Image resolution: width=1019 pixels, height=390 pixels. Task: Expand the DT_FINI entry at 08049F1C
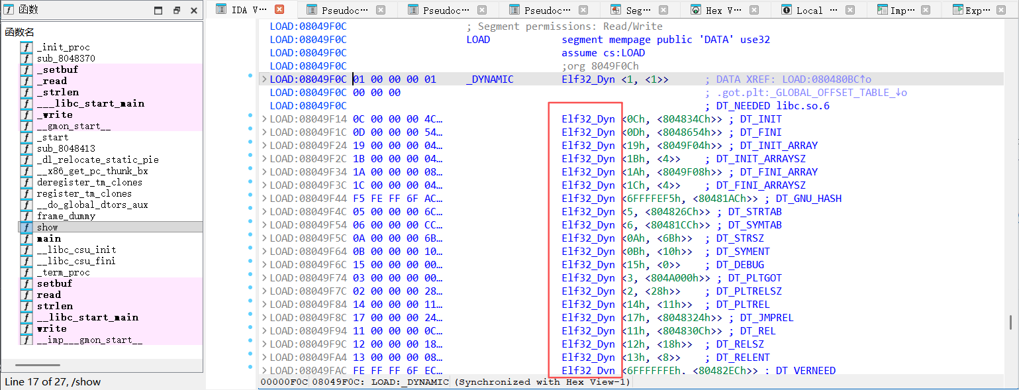point(265,132)
